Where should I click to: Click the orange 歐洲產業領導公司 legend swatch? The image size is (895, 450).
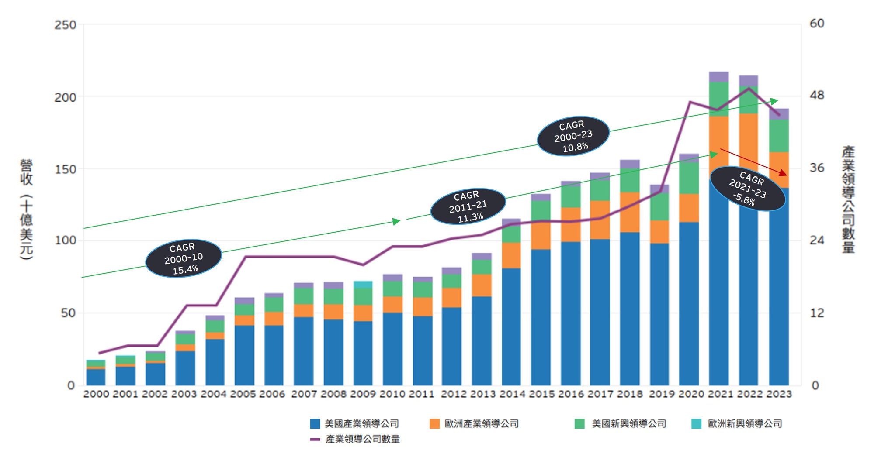tap(434, 423)
